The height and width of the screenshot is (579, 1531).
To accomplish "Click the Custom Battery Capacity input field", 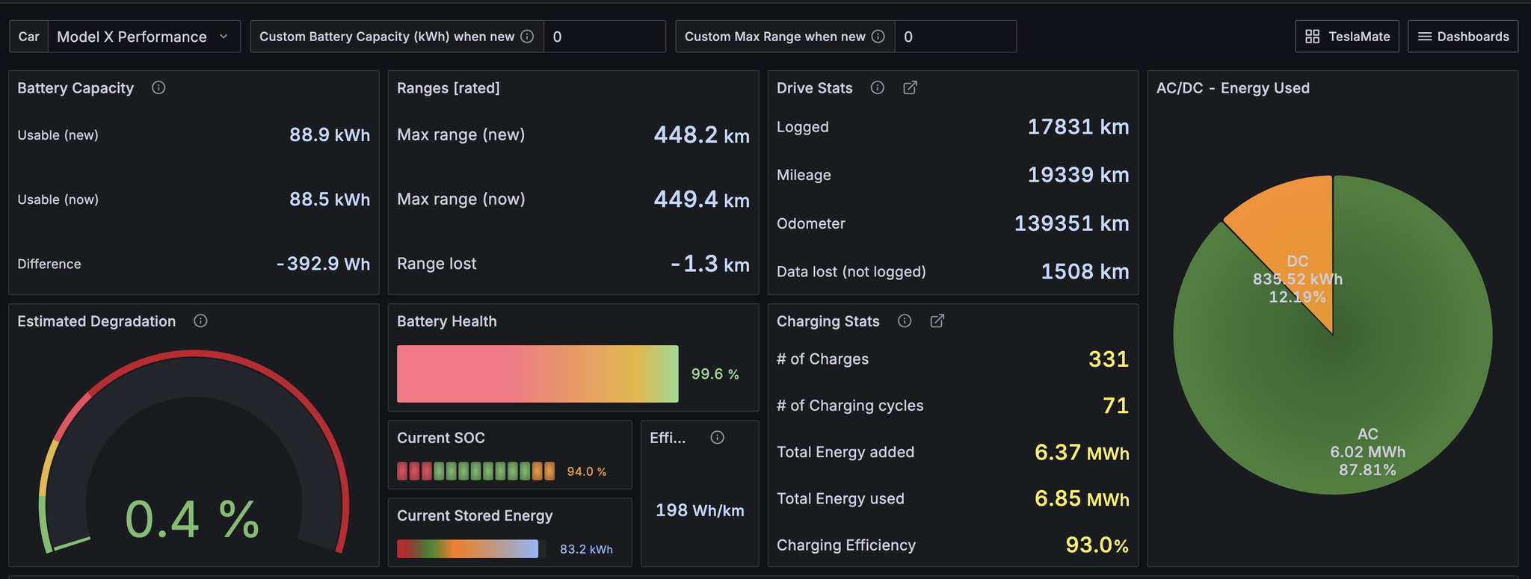I will click(604, 37).
